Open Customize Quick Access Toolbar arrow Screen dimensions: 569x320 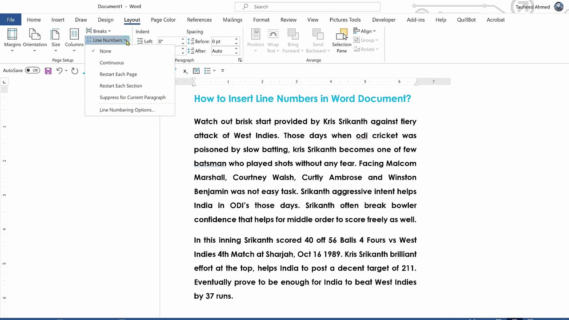point(223,71)
